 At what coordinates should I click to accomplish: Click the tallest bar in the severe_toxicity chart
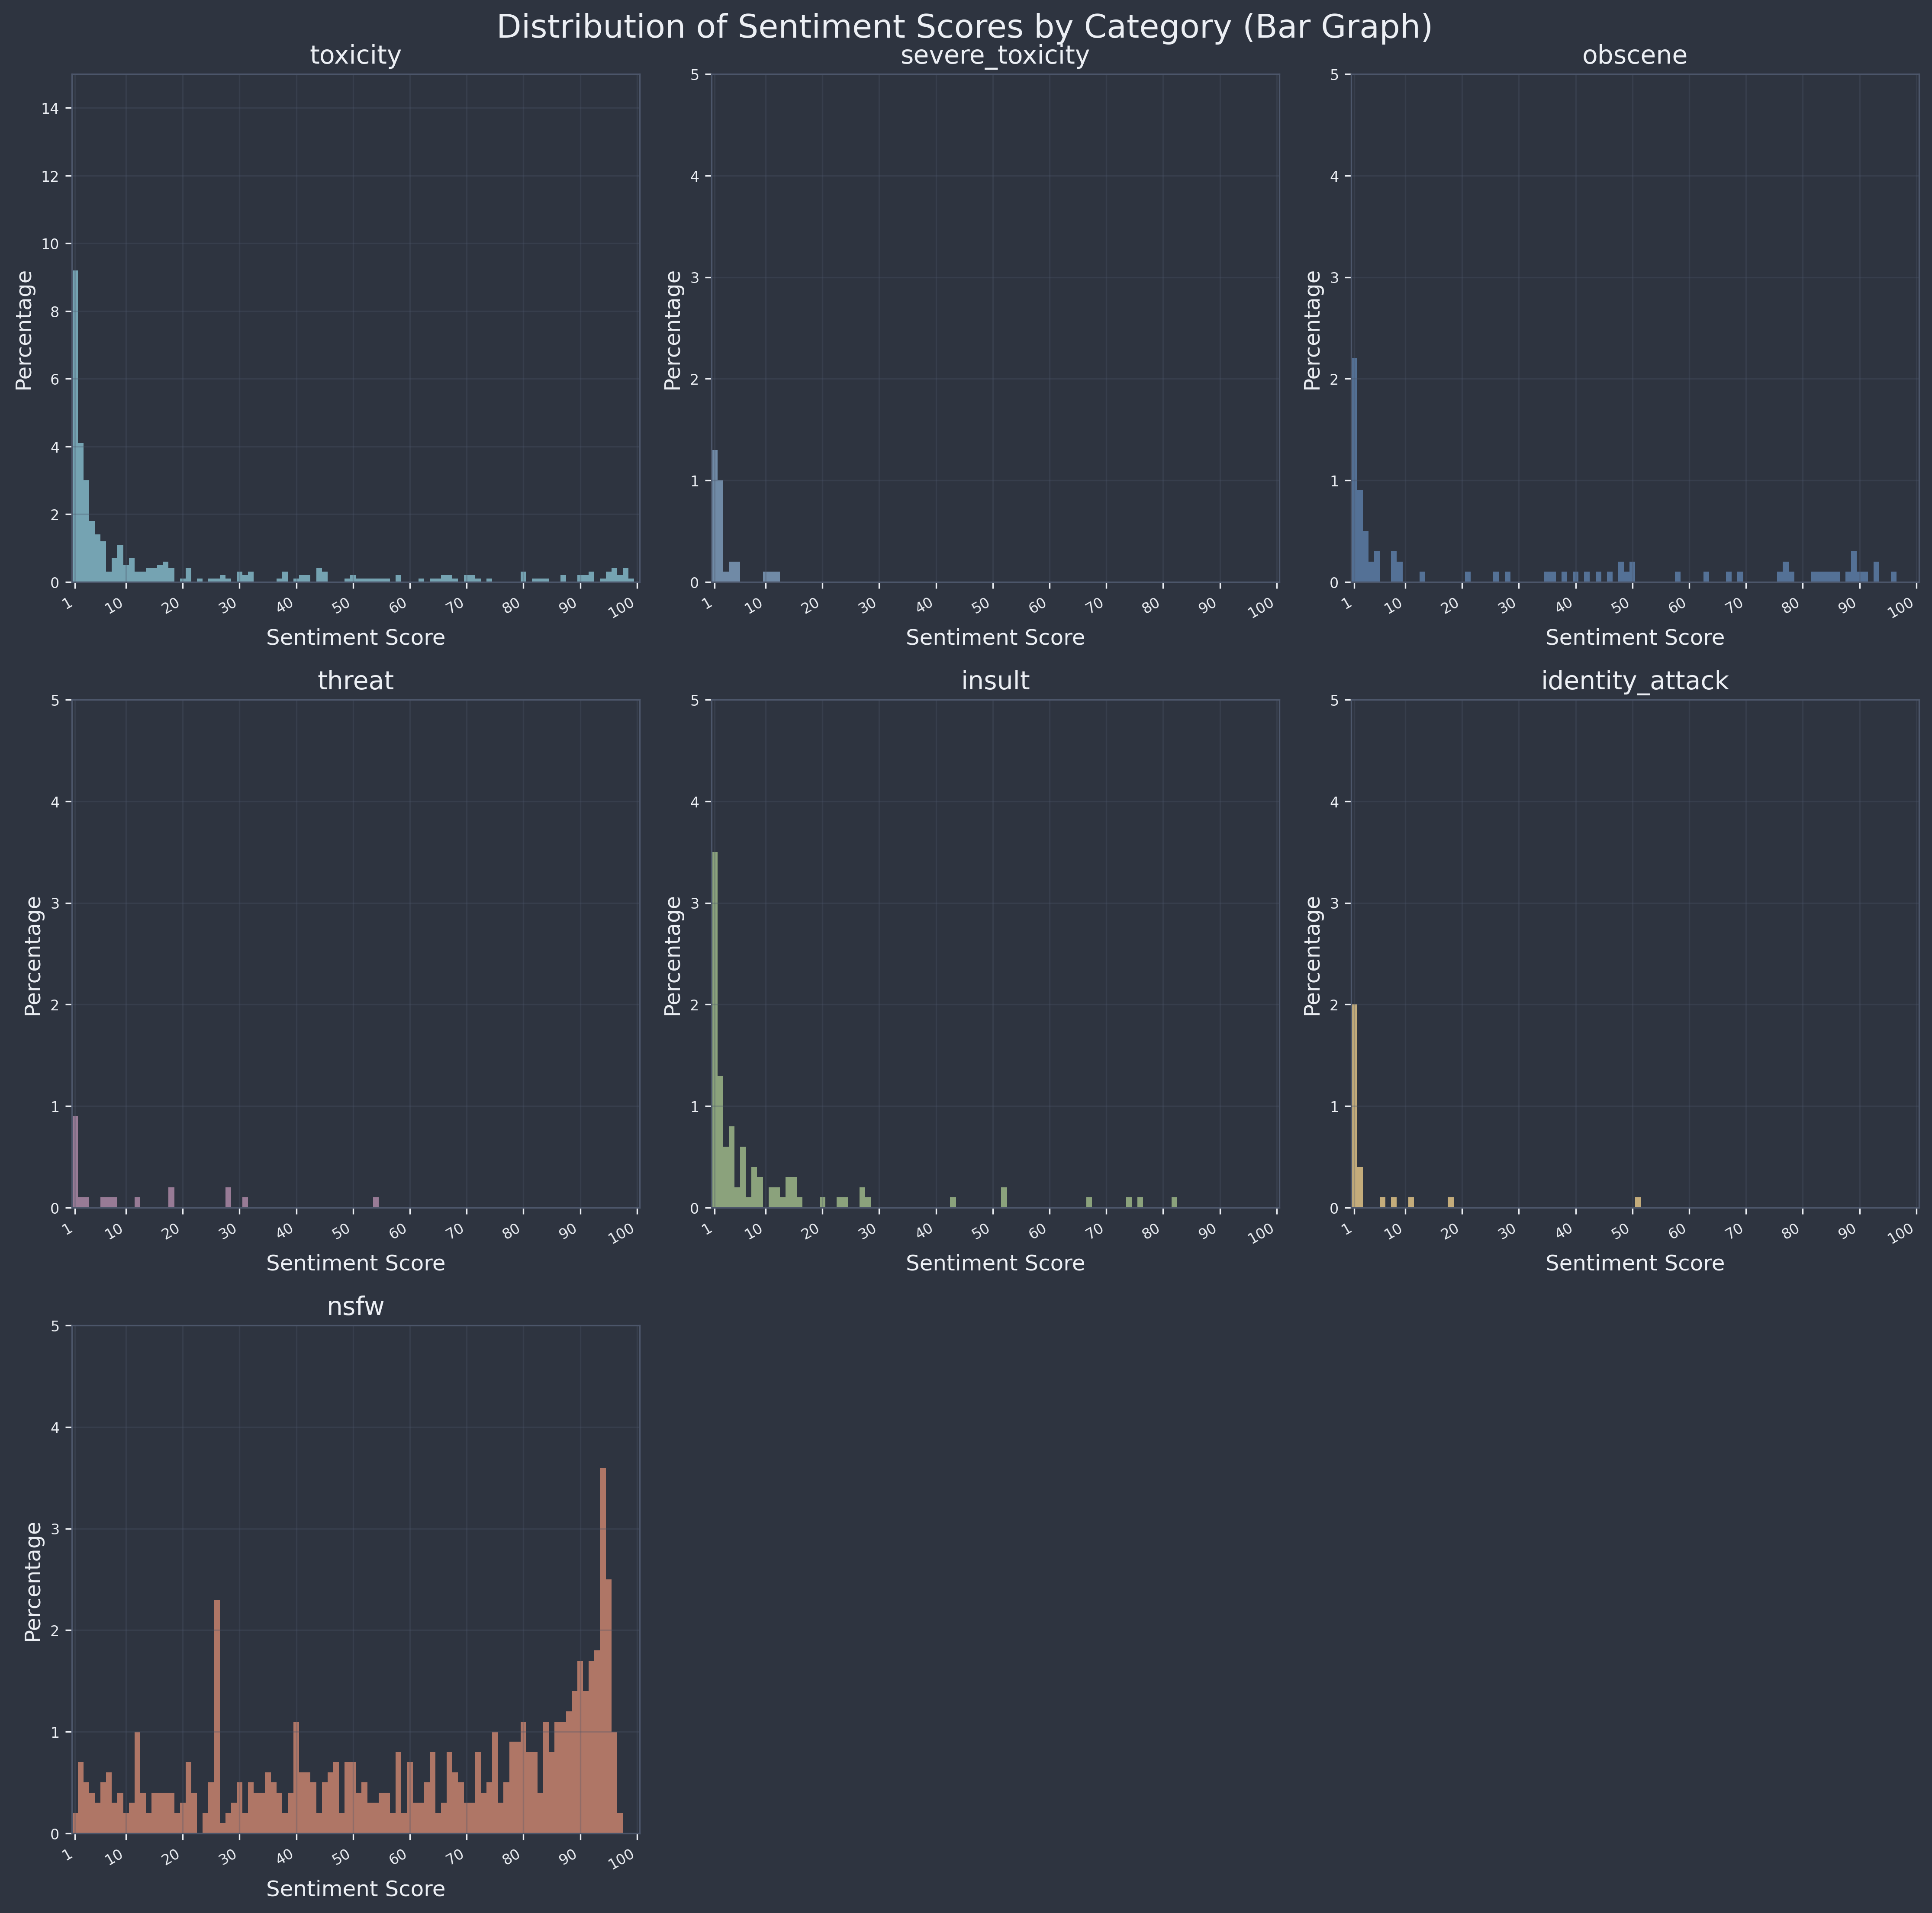click(715, 516)
